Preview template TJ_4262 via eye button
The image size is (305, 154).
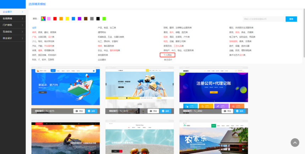[227, 111]
